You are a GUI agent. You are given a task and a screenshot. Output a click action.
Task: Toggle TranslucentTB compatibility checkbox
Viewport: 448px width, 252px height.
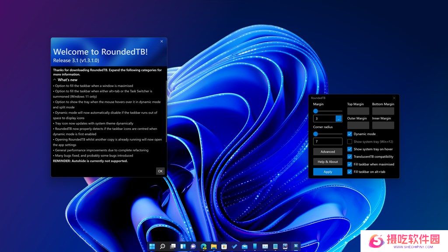350,157
